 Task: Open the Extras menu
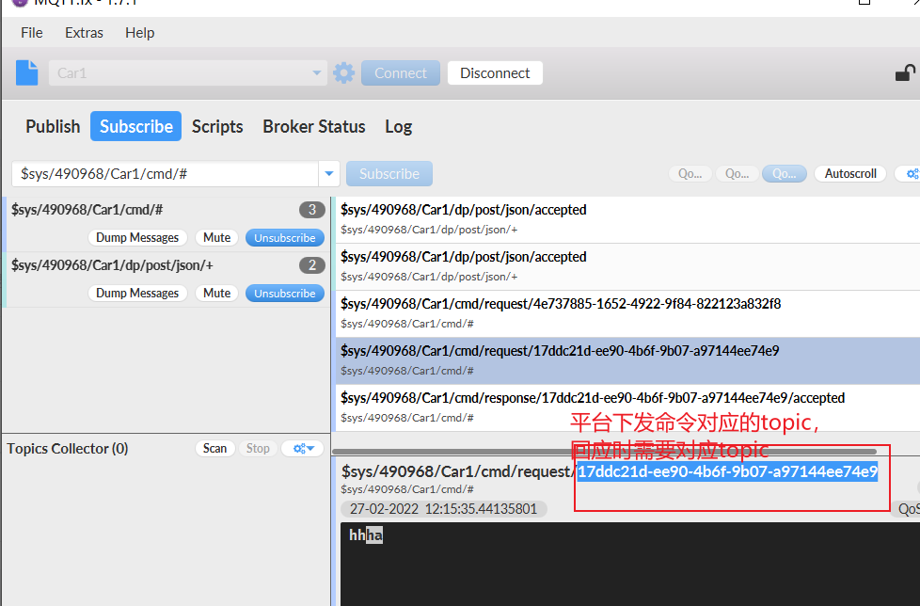coord(84,33)
